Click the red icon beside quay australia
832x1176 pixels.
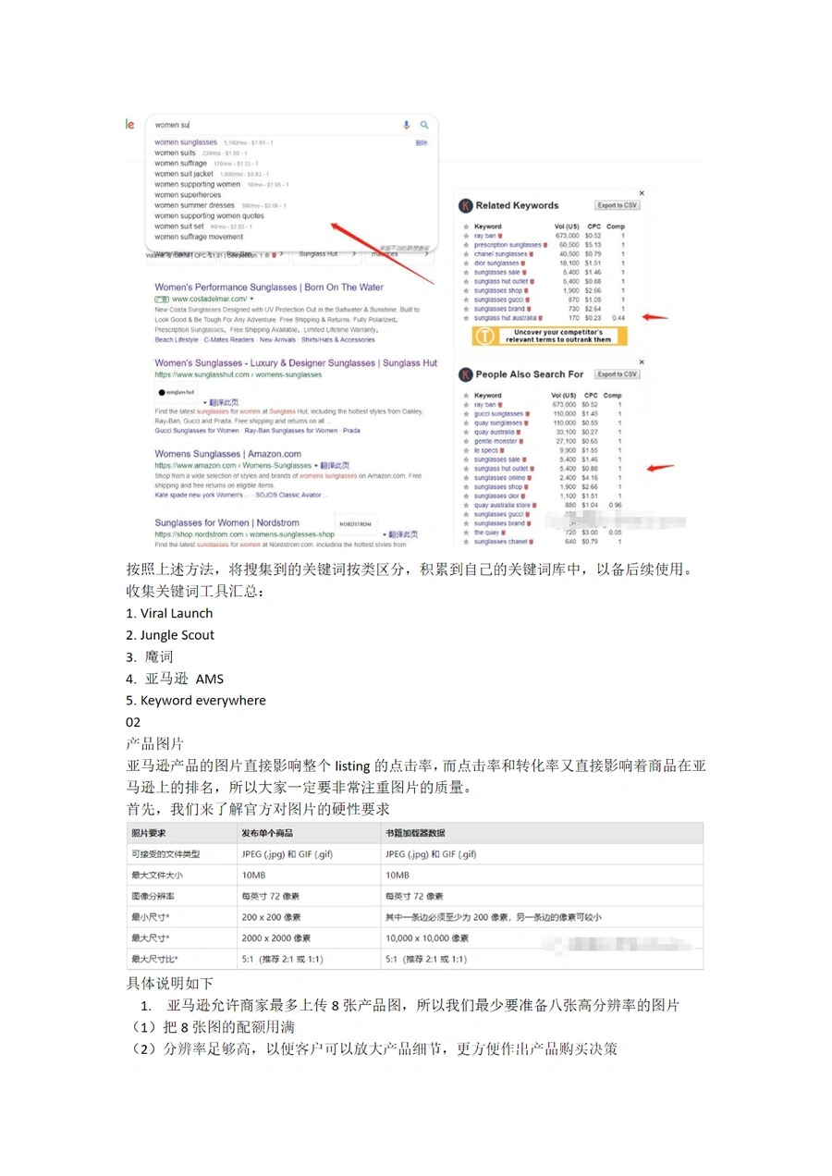[519, 432]
